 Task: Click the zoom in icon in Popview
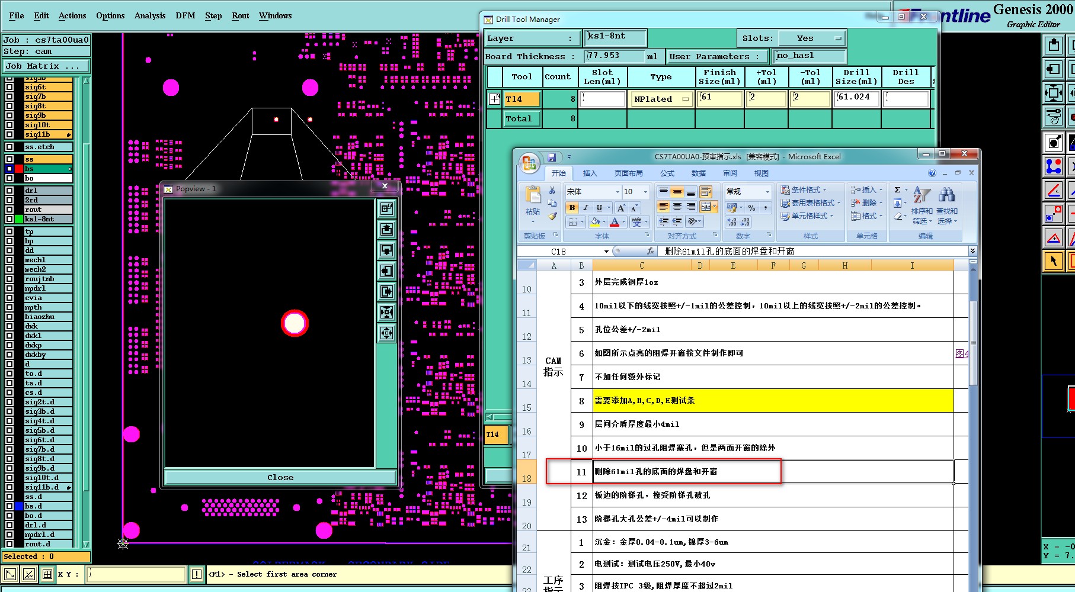pyautogui.click(x=387, y=313)
